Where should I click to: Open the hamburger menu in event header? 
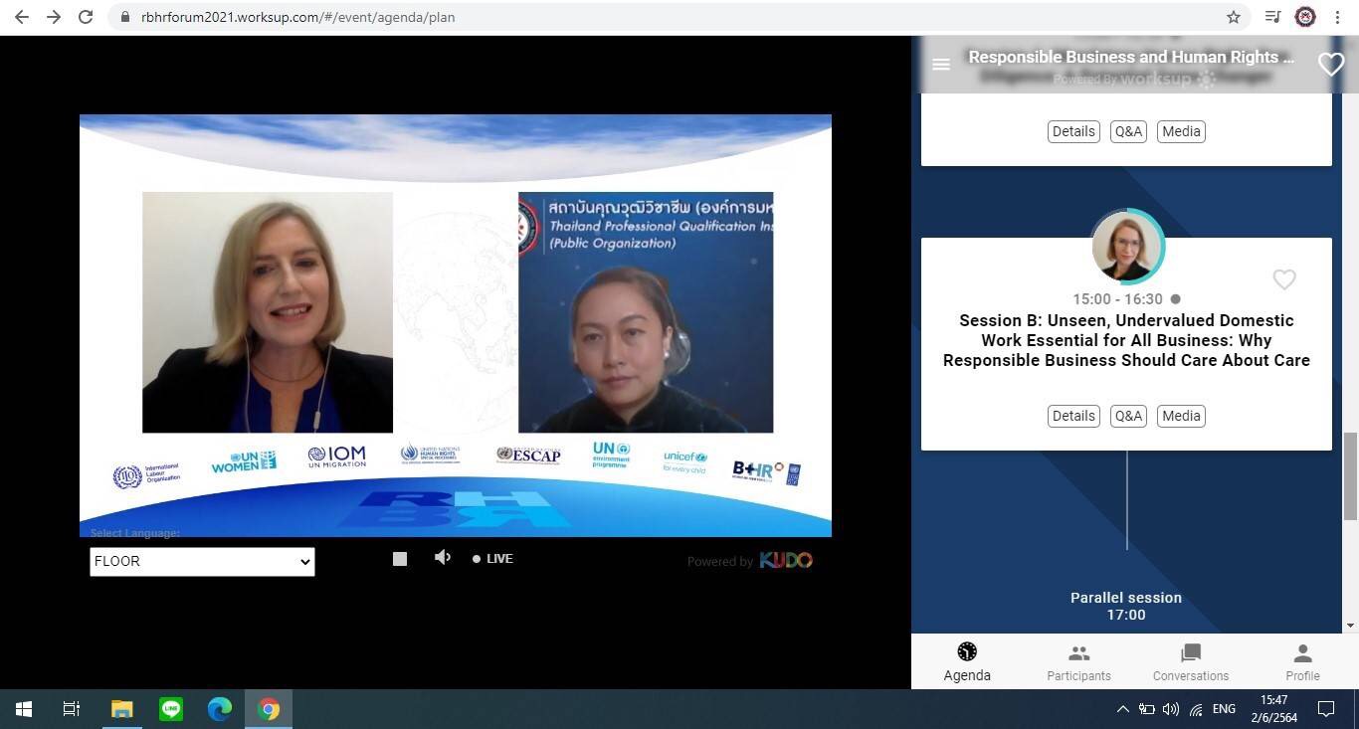point(940,65)
